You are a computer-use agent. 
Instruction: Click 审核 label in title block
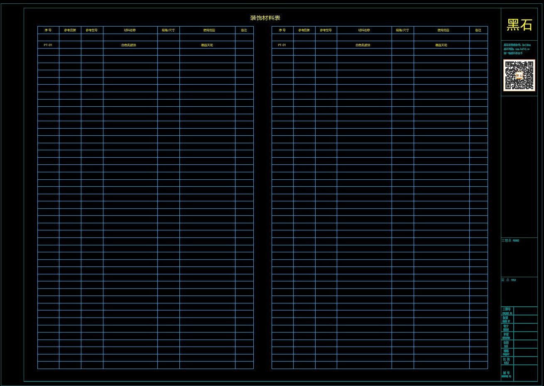[506, 335]
